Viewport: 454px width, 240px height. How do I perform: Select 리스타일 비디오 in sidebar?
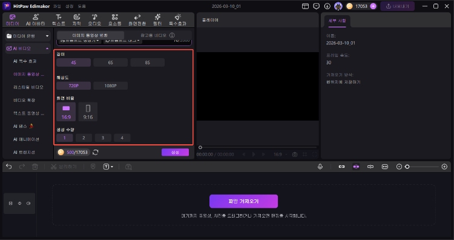[28, 87]
